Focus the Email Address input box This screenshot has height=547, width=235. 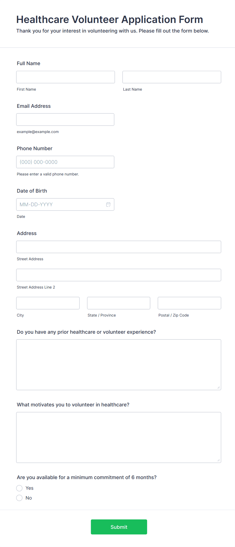(65, 119)
